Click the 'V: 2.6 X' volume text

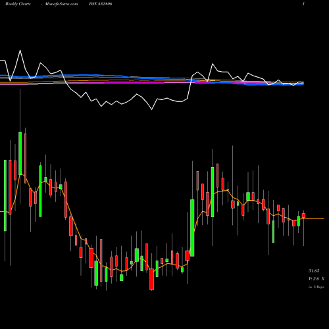tap(316, 279)
